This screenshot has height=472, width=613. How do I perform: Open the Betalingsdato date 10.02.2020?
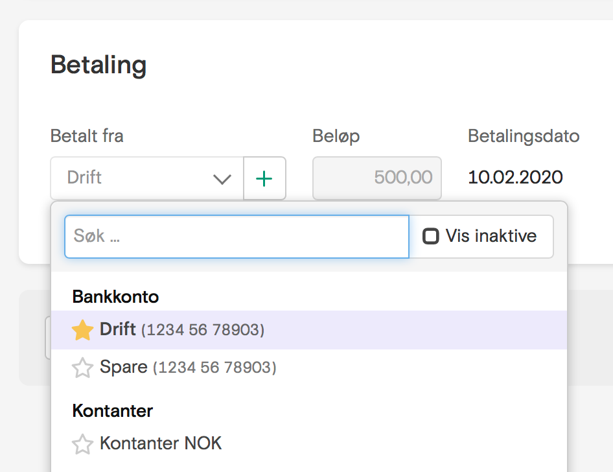(515, 178)
